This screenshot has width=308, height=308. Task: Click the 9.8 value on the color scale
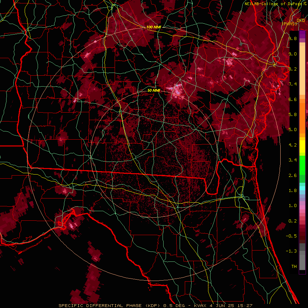[293, 39]
